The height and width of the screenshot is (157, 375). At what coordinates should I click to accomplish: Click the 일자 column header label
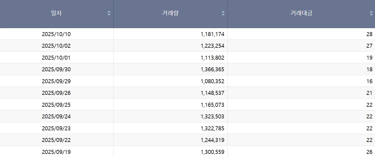(56, 13)
